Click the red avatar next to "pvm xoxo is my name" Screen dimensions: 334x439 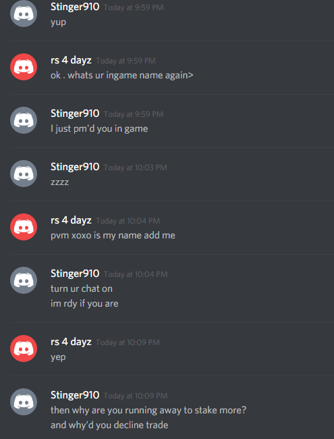pyautogui.click(x=24, y=227)
